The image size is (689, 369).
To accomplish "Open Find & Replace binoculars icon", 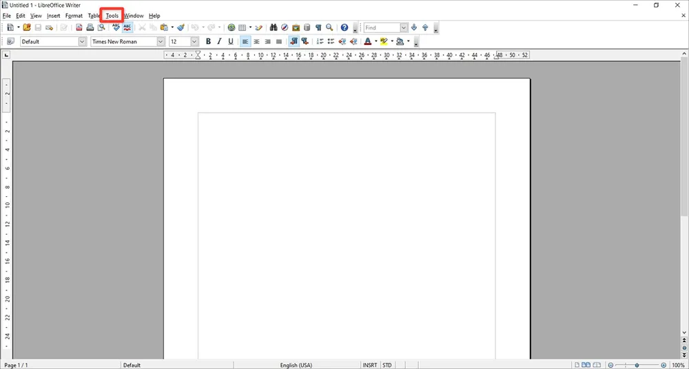I will point(274,28).
